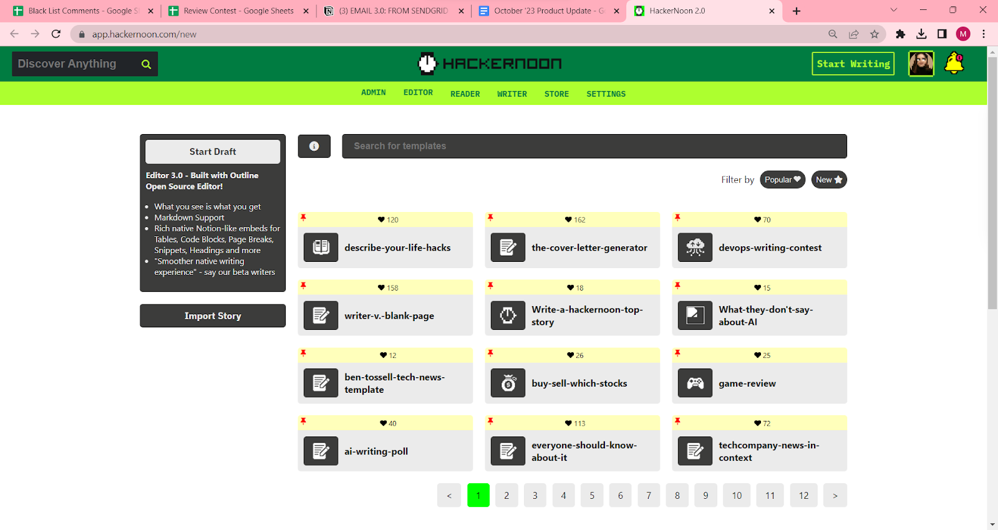This screenshot has width=998, height=530.
Task: Click the Start Writing button
Action: click(853, 64)
